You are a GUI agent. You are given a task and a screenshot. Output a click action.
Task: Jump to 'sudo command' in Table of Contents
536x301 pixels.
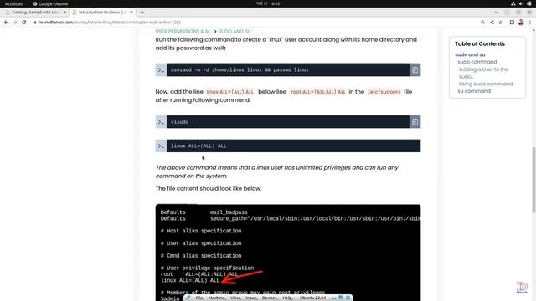point(477,62)
